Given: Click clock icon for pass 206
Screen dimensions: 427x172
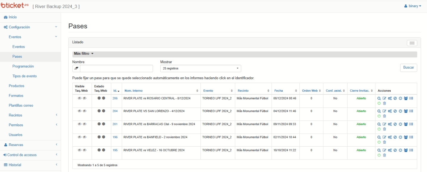Looking at the screenshot, I should point(400,98).
